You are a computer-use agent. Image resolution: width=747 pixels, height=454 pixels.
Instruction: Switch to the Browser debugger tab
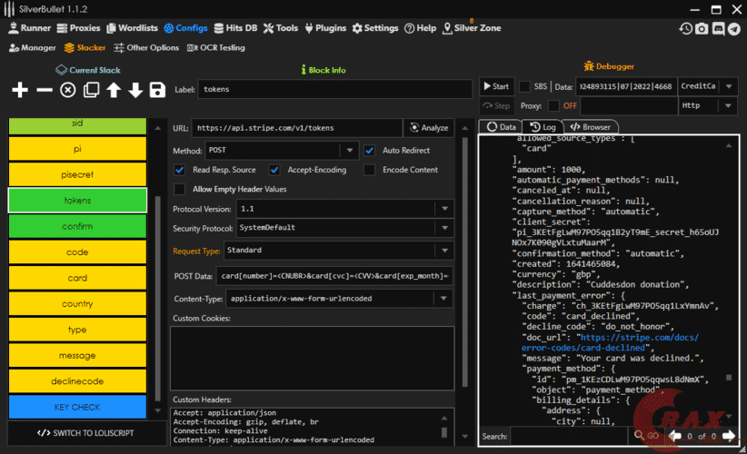591,127
